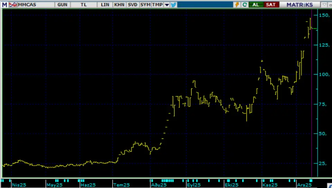This screenshot has width=332, height=188.
Task: Expand the triangle menu right of MATRIKS
Action: coord(324,4)
